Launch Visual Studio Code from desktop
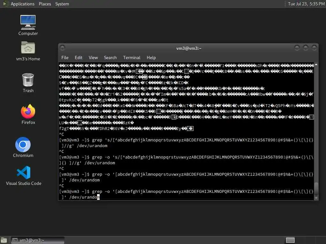326x244 pixels. 24,172
